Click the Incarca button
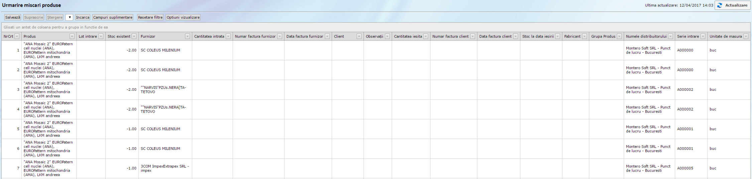The height and width of the screenshot is (179, 752). [x=83, y=17]
